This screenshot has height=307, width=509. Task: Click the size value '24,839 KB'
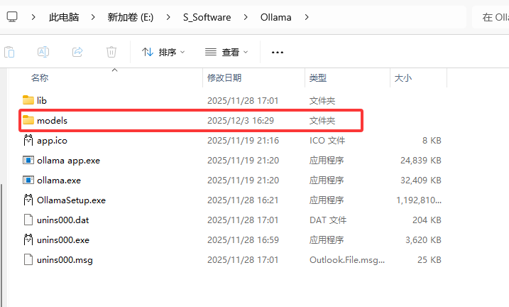(x=421, y=161)
